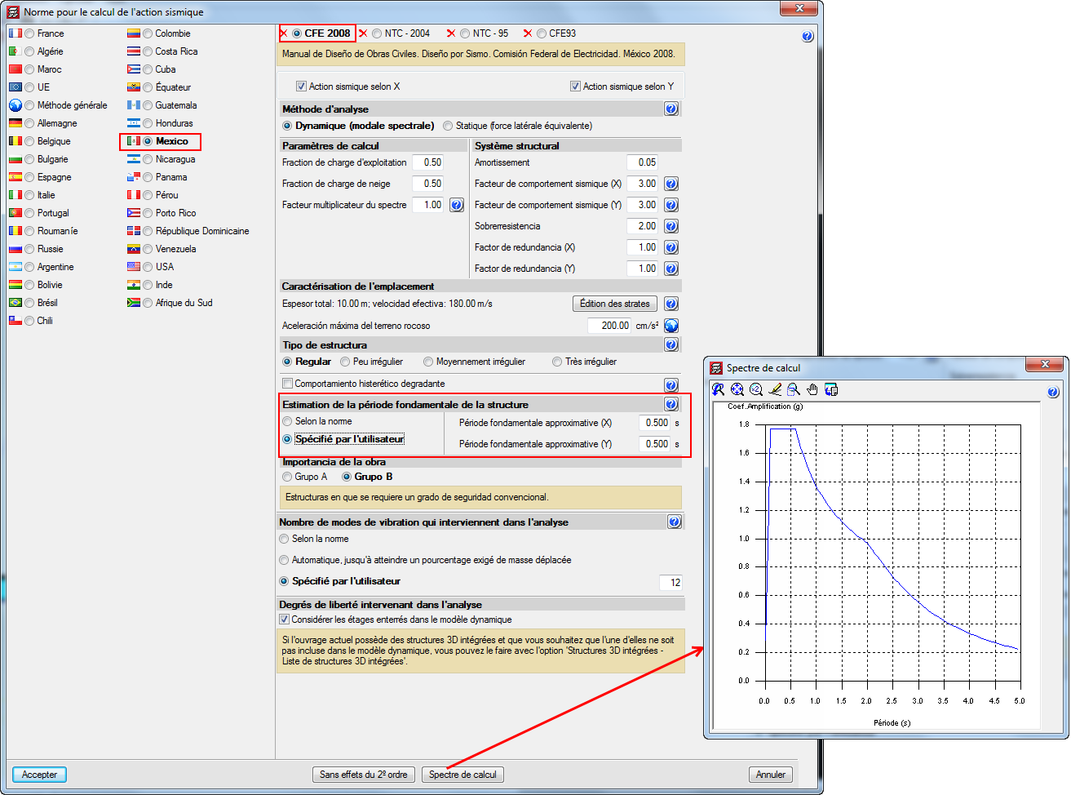Select the zoom window magnifier in Spectre de calcul
Screen dimensions: 1071x795
click(793, 389)
